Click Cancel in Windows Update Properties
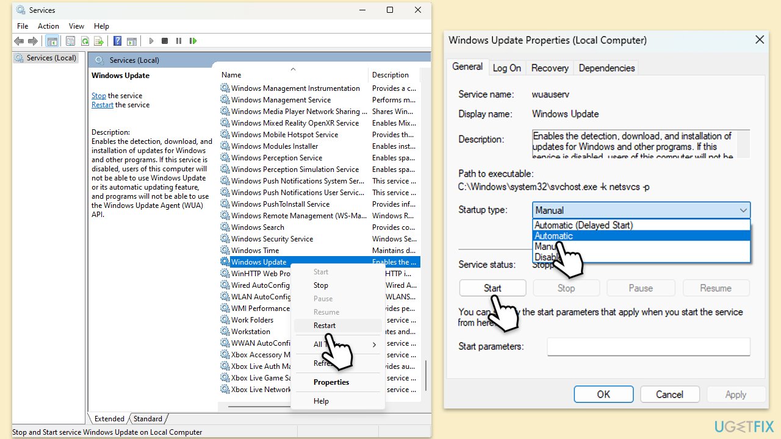The image size is (781, 439). 669,394
